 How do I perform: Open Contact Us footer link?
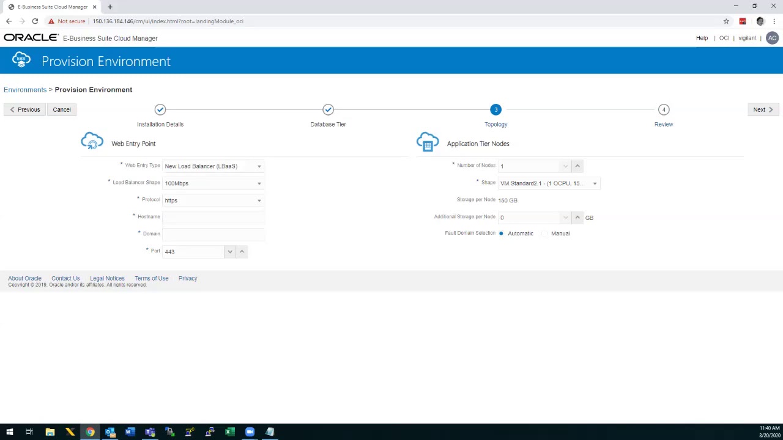point(65,278)
